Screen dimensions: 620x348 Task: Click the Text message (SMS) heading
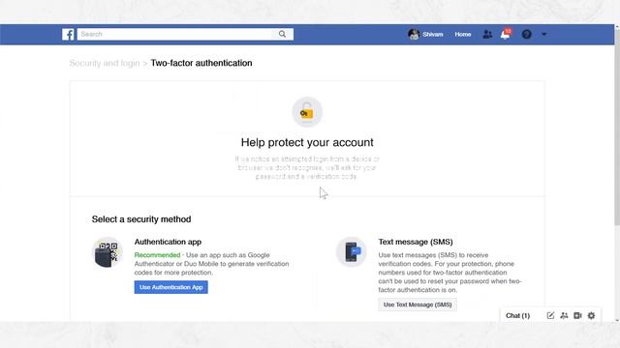pyautogui.click(x=416, y=242)
